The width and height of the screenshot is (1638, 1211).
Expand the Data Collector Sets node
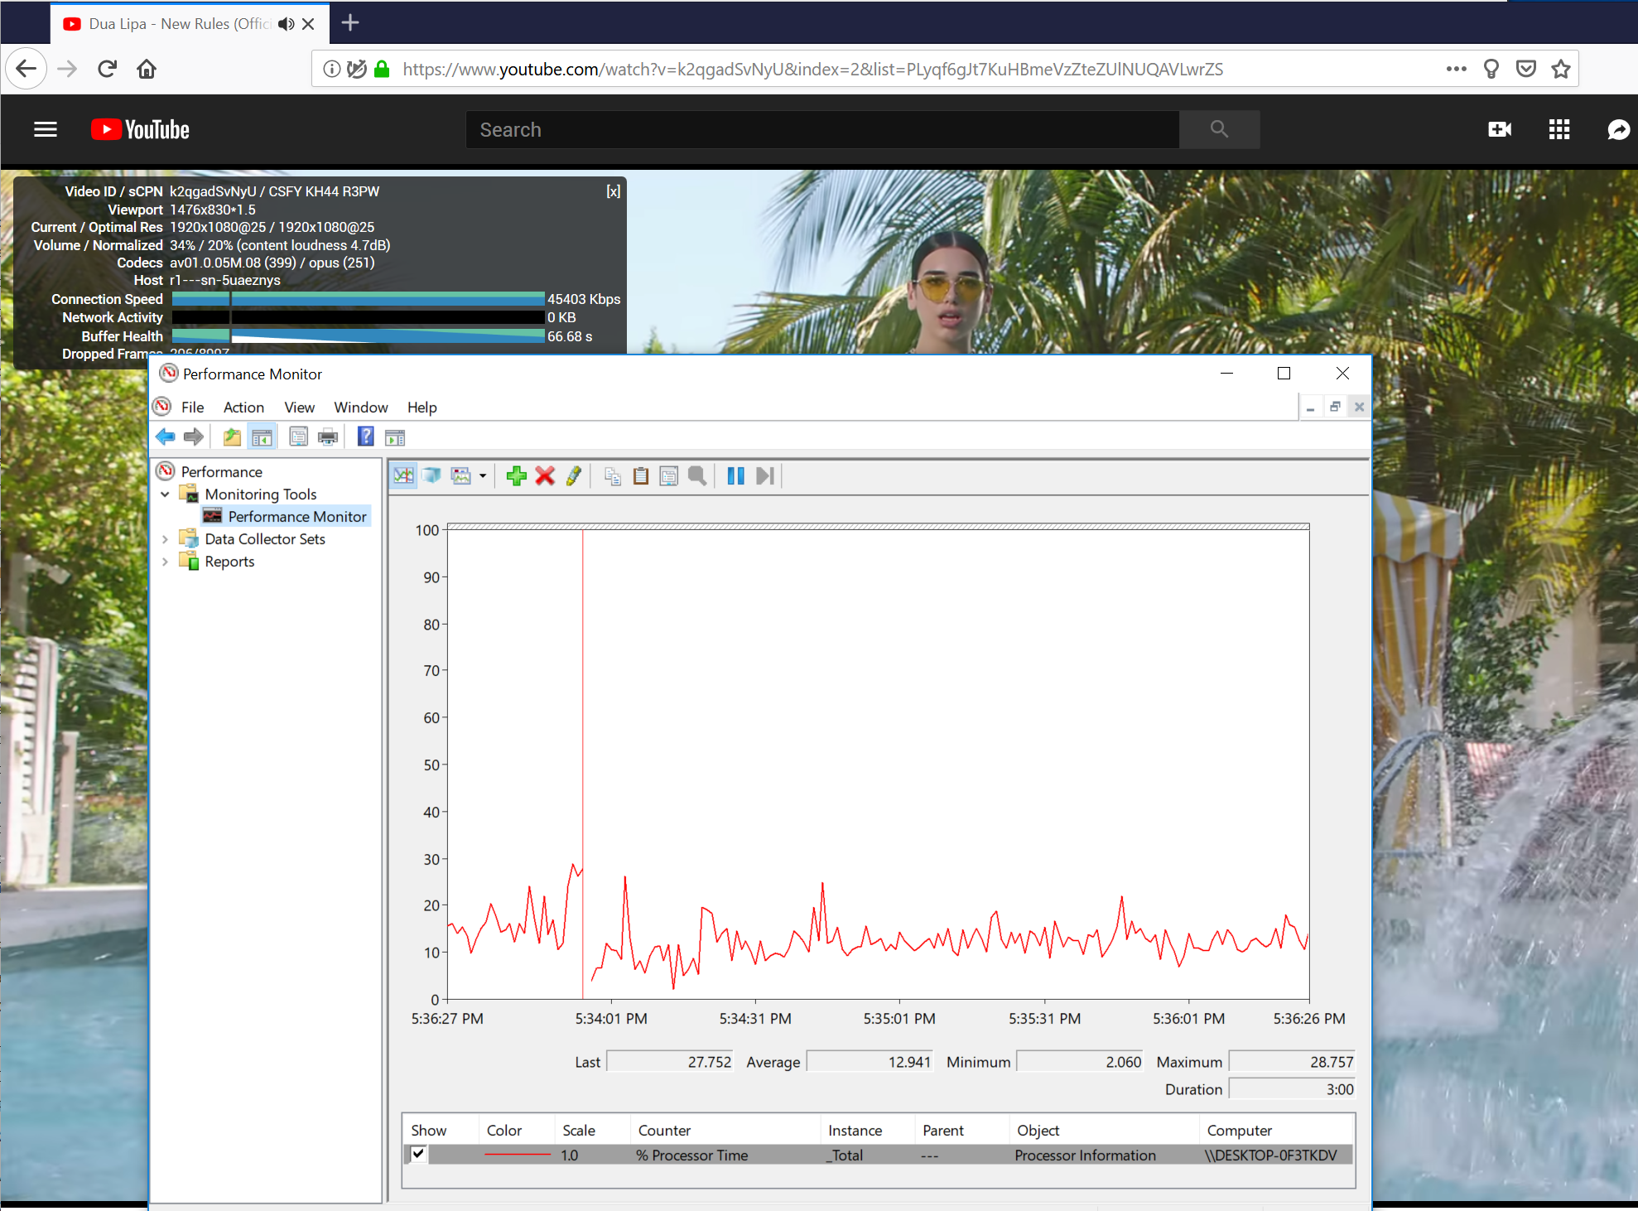[x=165, y=539]
